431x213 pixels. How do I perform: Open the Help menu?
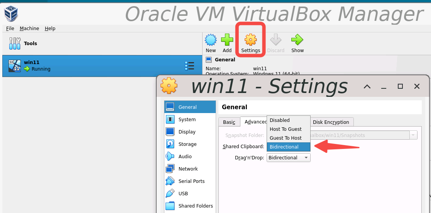coord(50,28)
